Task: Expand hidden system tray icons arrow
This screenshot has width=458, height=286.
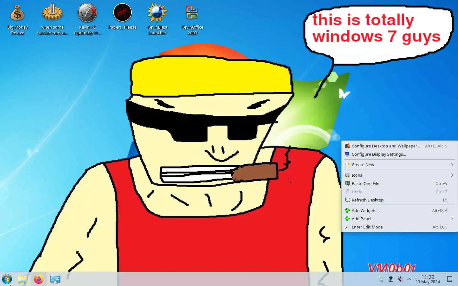Action: 409,279
